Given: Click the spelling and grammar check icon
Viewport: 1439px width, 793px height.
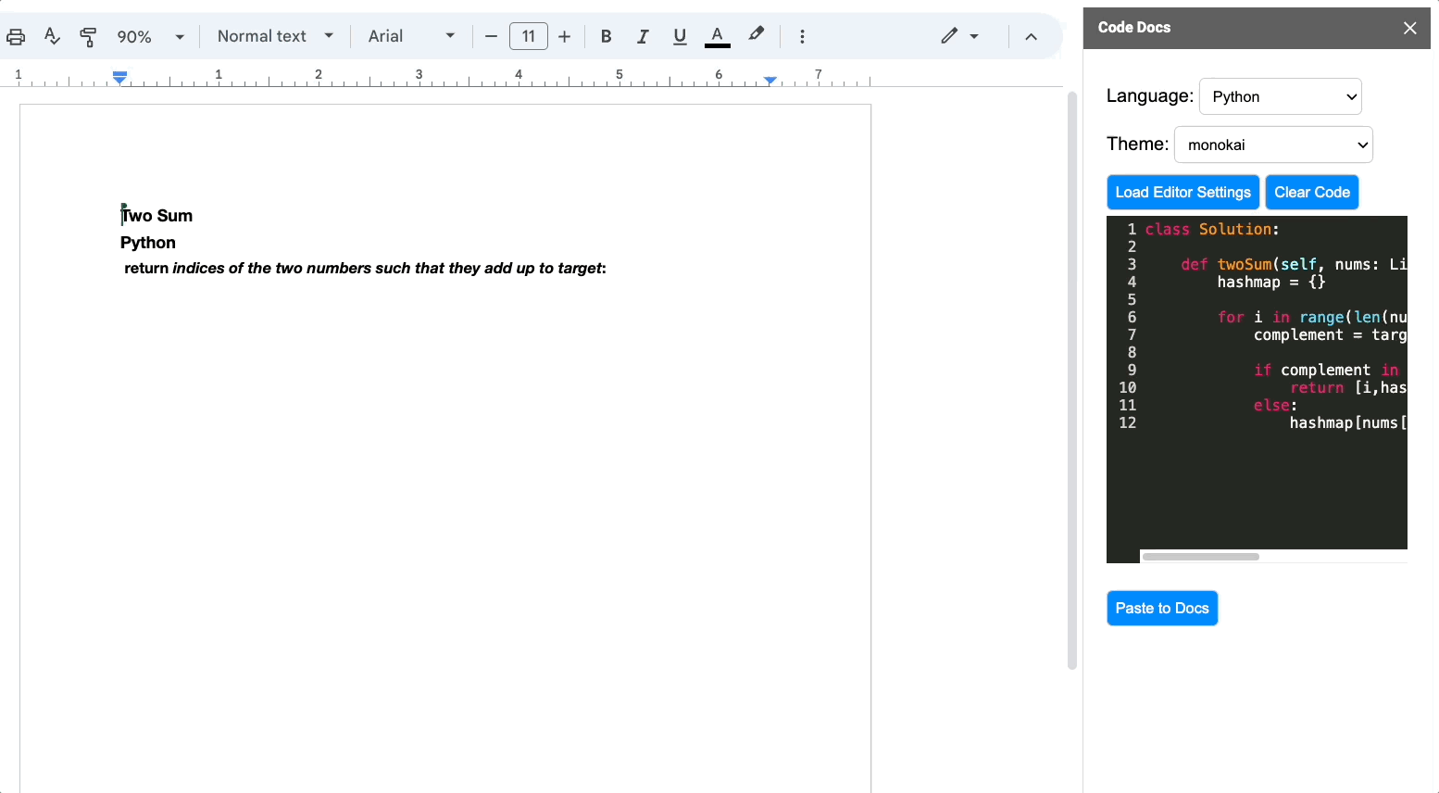Looking at the screenshot, I should pos(52,37).
